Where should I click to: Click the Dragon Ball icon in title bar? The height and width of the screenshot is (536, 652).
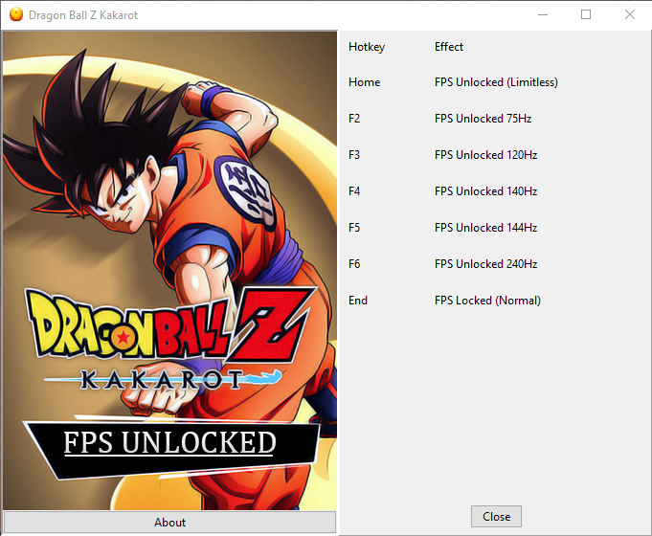[x=16, y=15]
